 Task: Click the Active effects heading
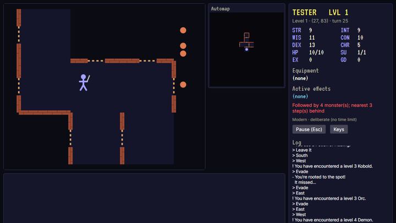(x=311, y=89)
